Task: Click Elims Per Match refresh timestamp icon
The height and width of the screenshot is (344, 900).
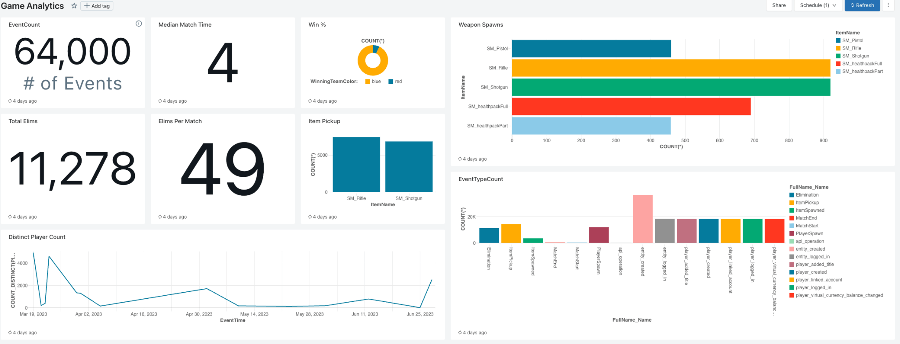Action: [160, 217]
